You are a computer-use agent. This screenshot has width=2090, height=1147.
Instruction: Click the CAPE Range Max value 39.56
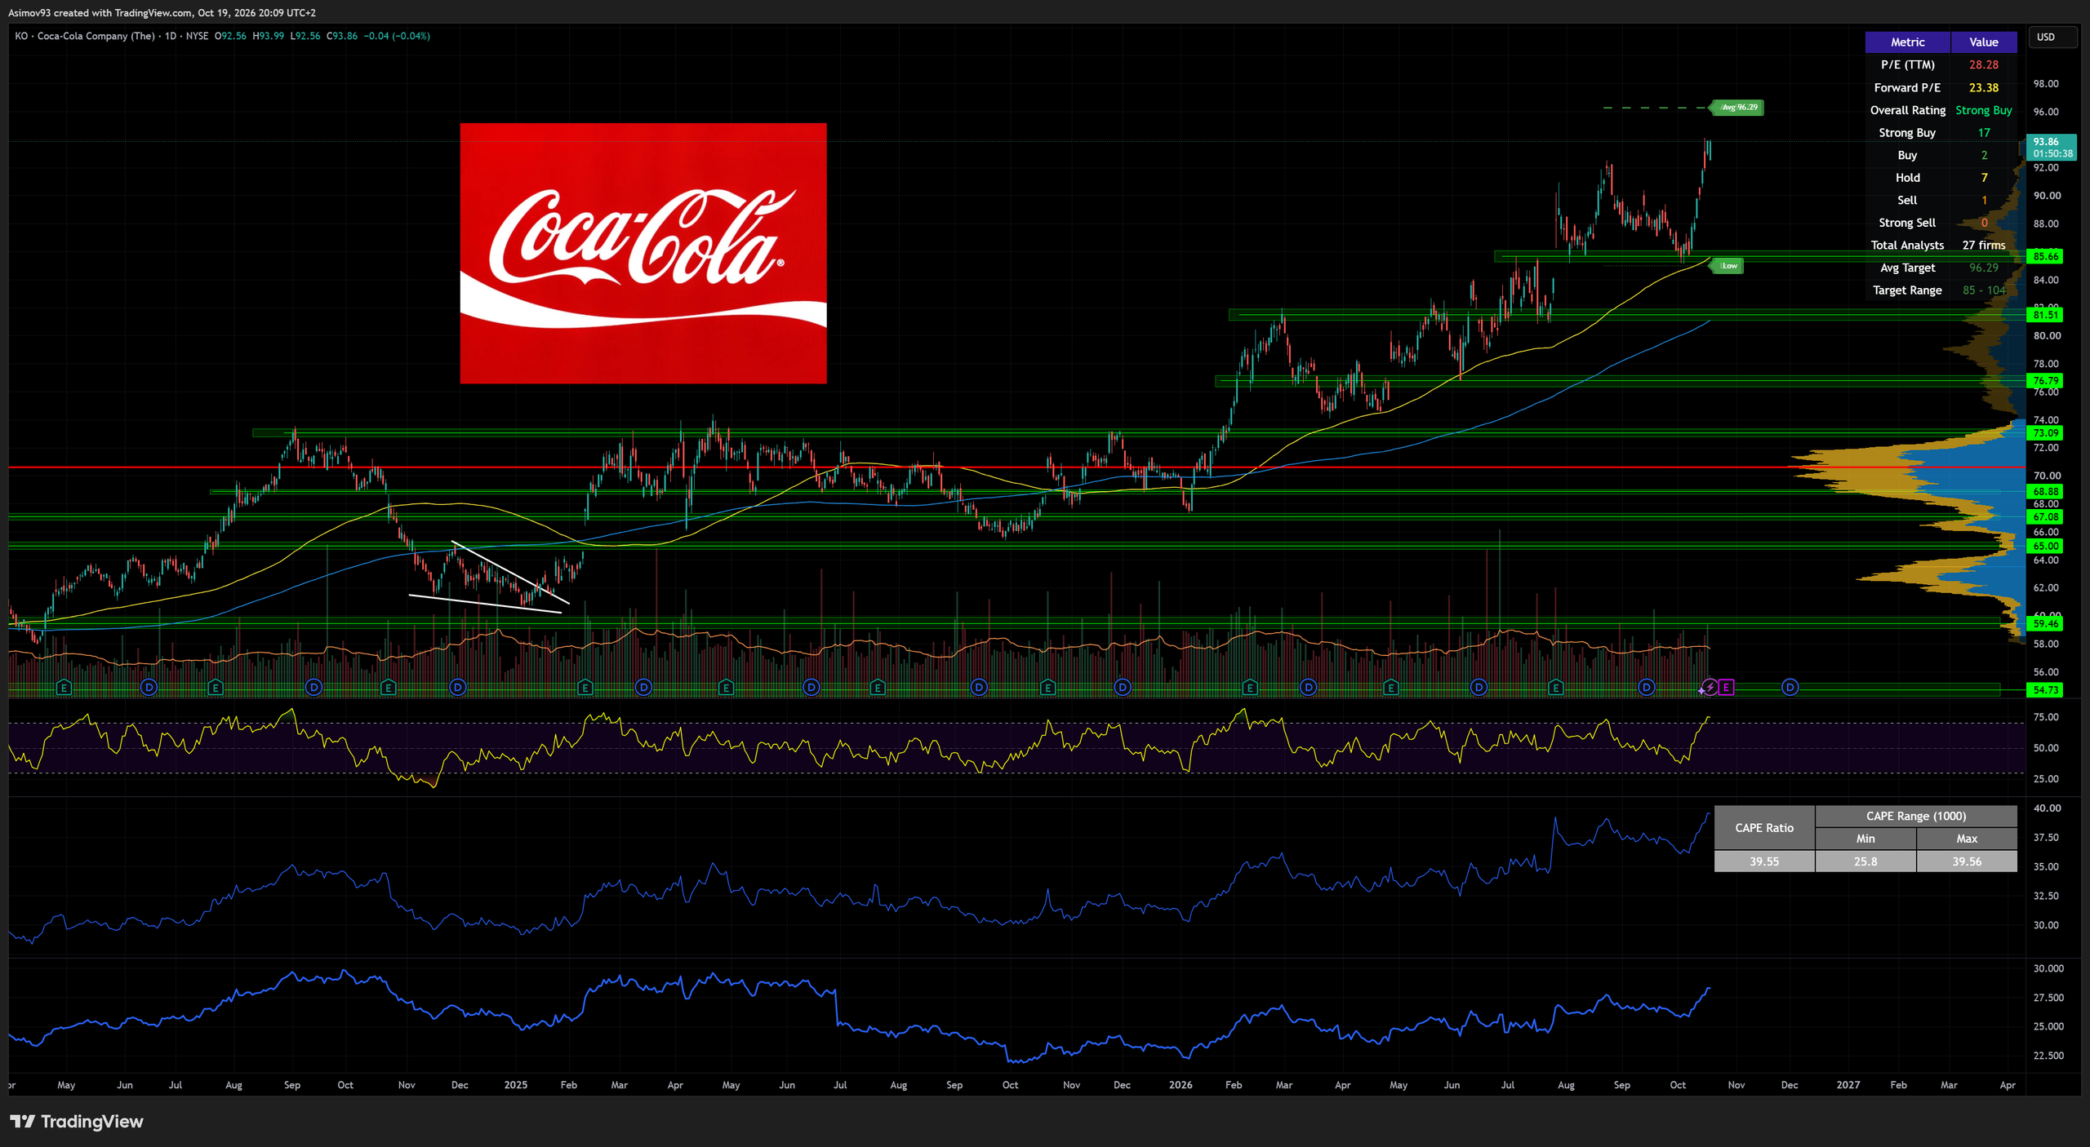(x=1967, y=861)
